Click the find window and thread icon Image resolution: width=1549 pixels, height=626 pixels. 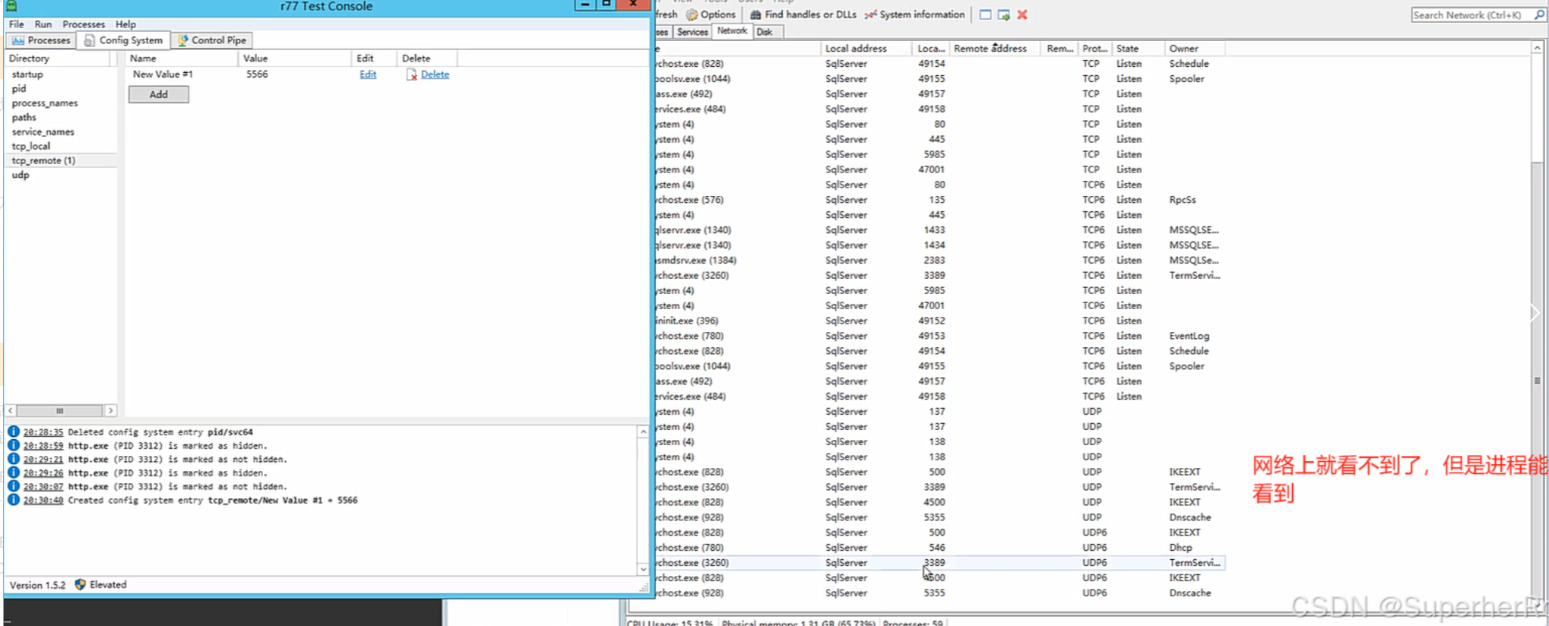1003,14
